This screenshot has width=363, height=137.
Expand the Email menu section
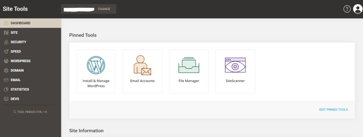pos(30,80)
